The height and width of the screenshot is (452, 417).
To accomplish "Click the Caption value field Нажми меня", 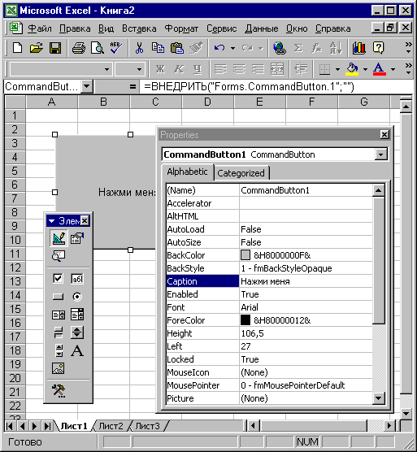I will pyautogui.click(x=306, y=281).
